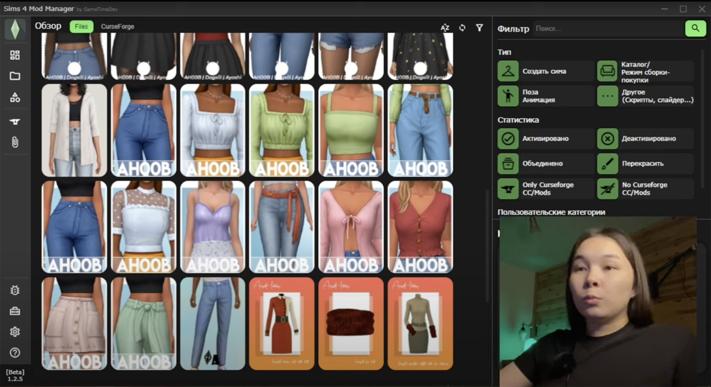
Task: Select the green puff-sleeve crop top thumbnail
Action: point(282,130)
